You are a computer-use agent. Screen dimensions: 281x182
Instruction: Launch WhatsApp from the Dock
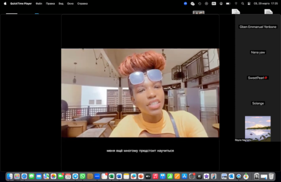(82, 176)
